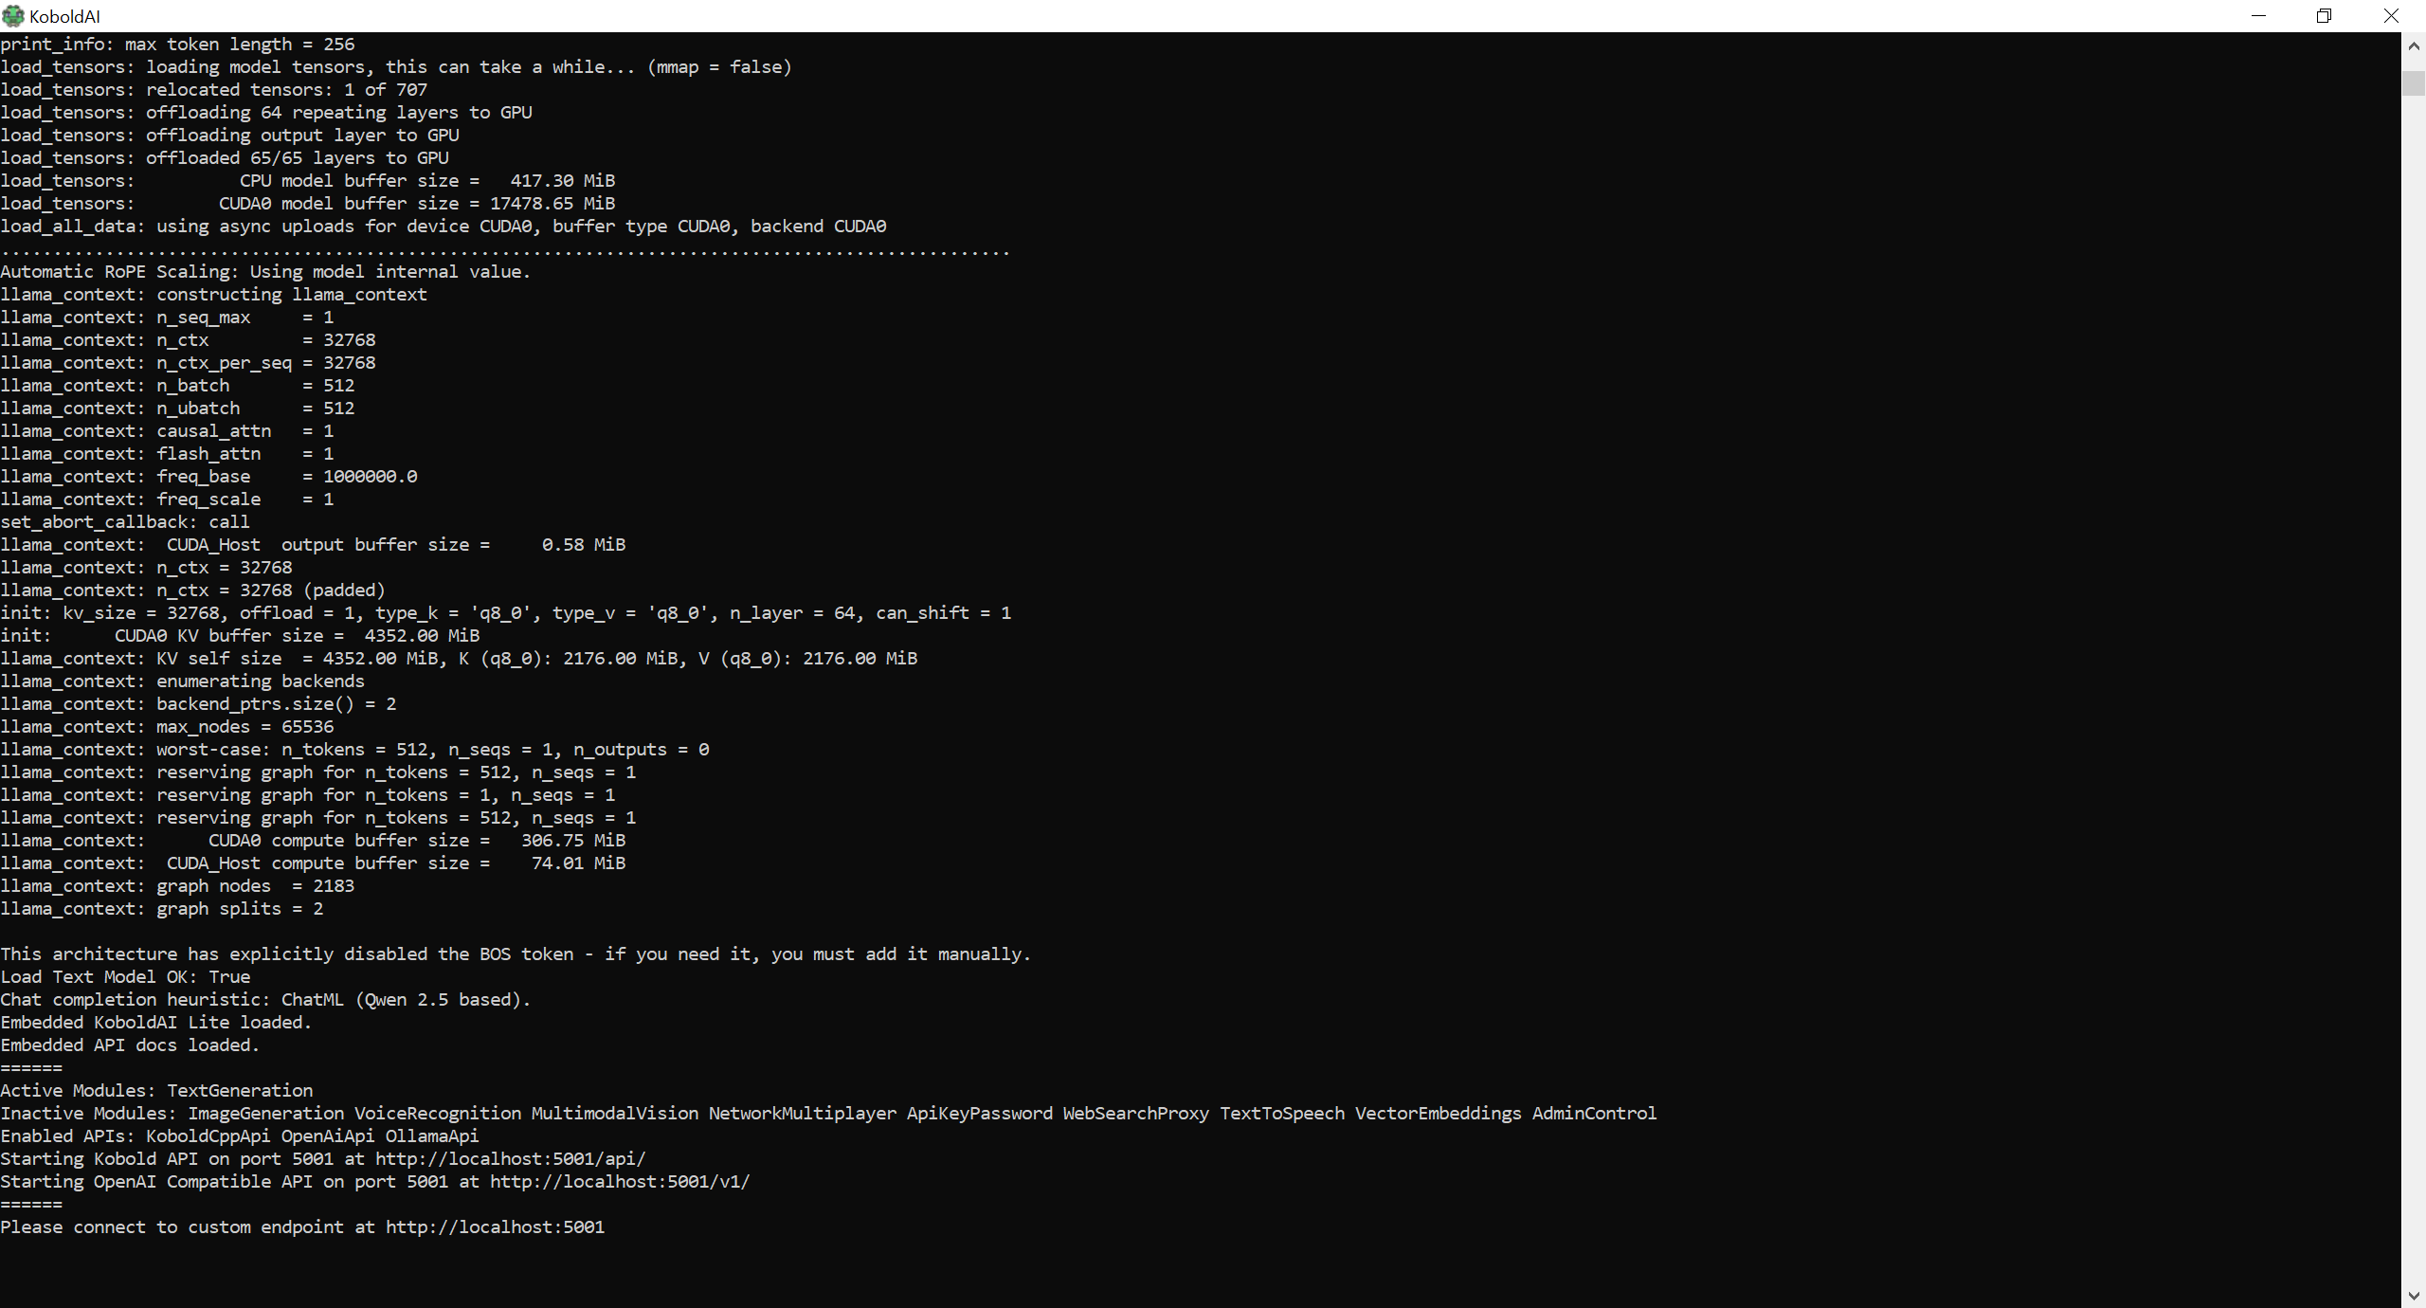Viewport: 2426px width, 1308px height.
Task: Click 'reserving graph for n_tokens = 1' line
Action: [x=308, y=795]
